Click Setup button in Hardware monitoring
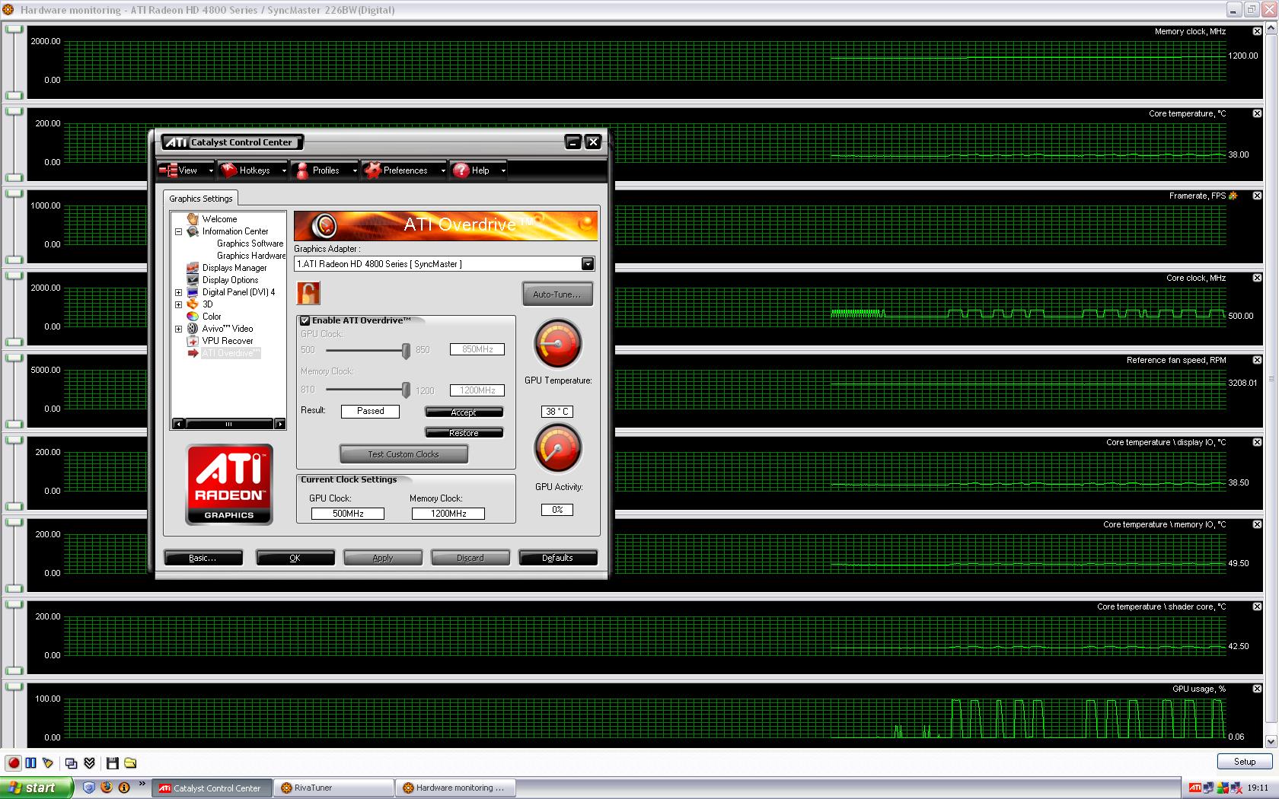Viewport: 1279px width, 799px height. (x=1245, y=762)
